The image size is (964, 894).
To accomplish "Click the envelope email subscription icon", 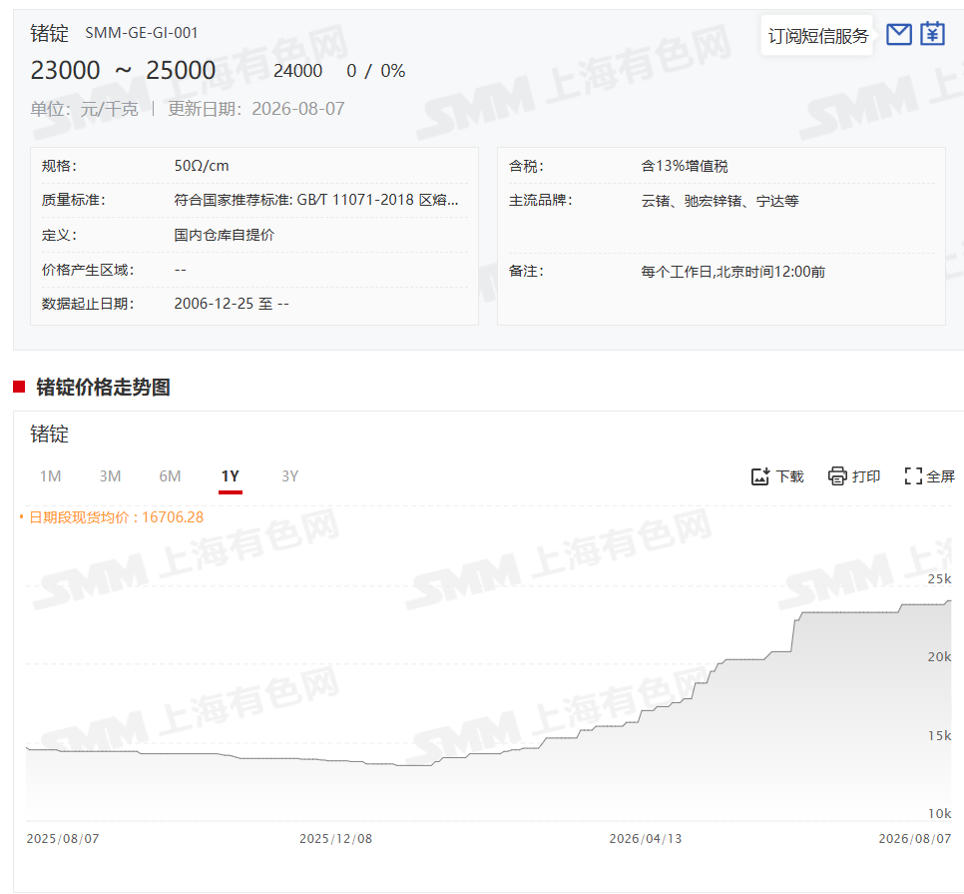I will tap(899, 34).
